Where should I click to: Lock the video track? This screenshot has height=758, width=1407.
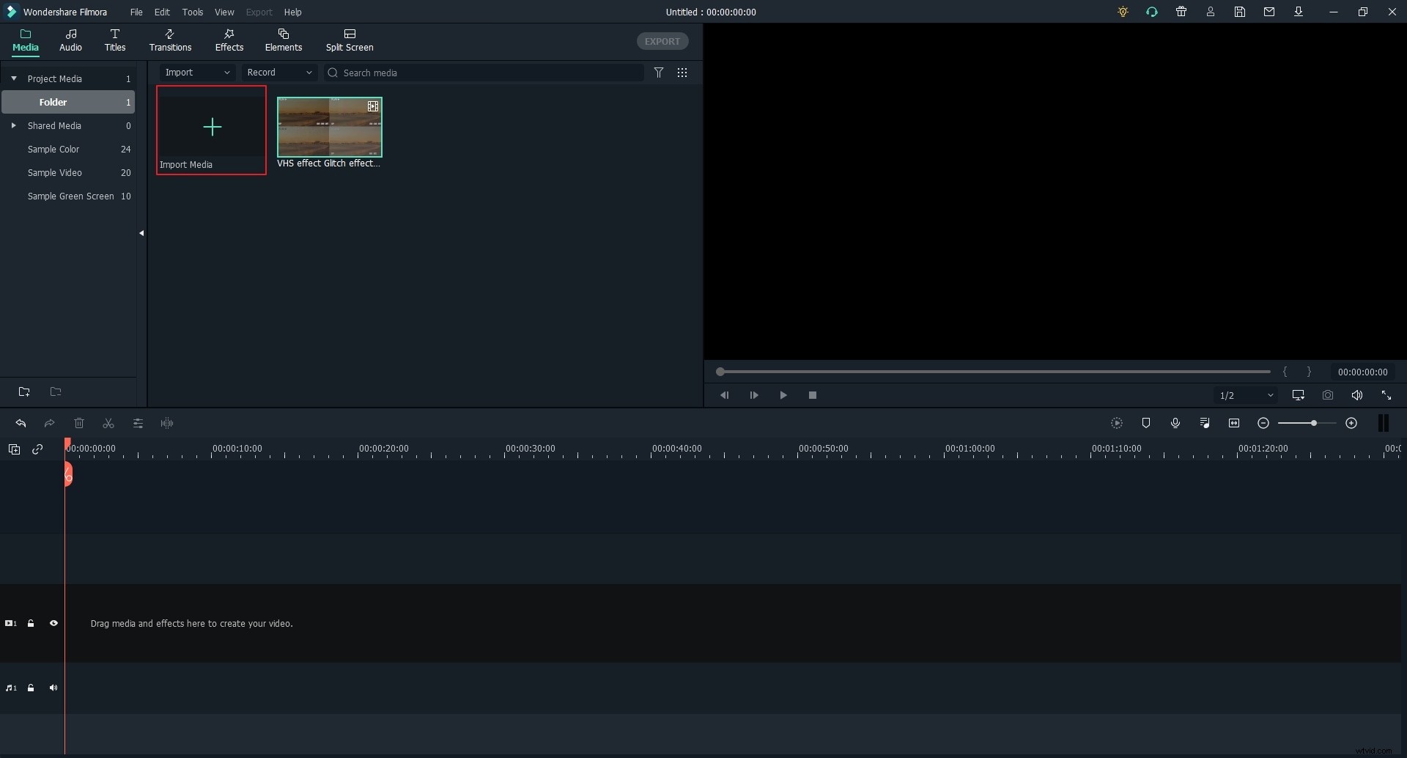point(31,623)
